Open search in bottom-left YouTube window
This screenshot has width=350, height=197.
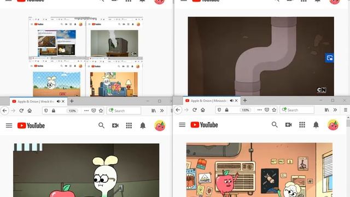tap(101, 125)
